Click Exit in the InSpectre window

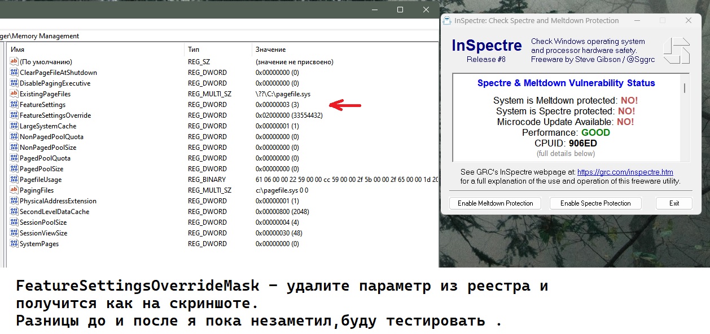pyautogui.click(x=673, y=203)
